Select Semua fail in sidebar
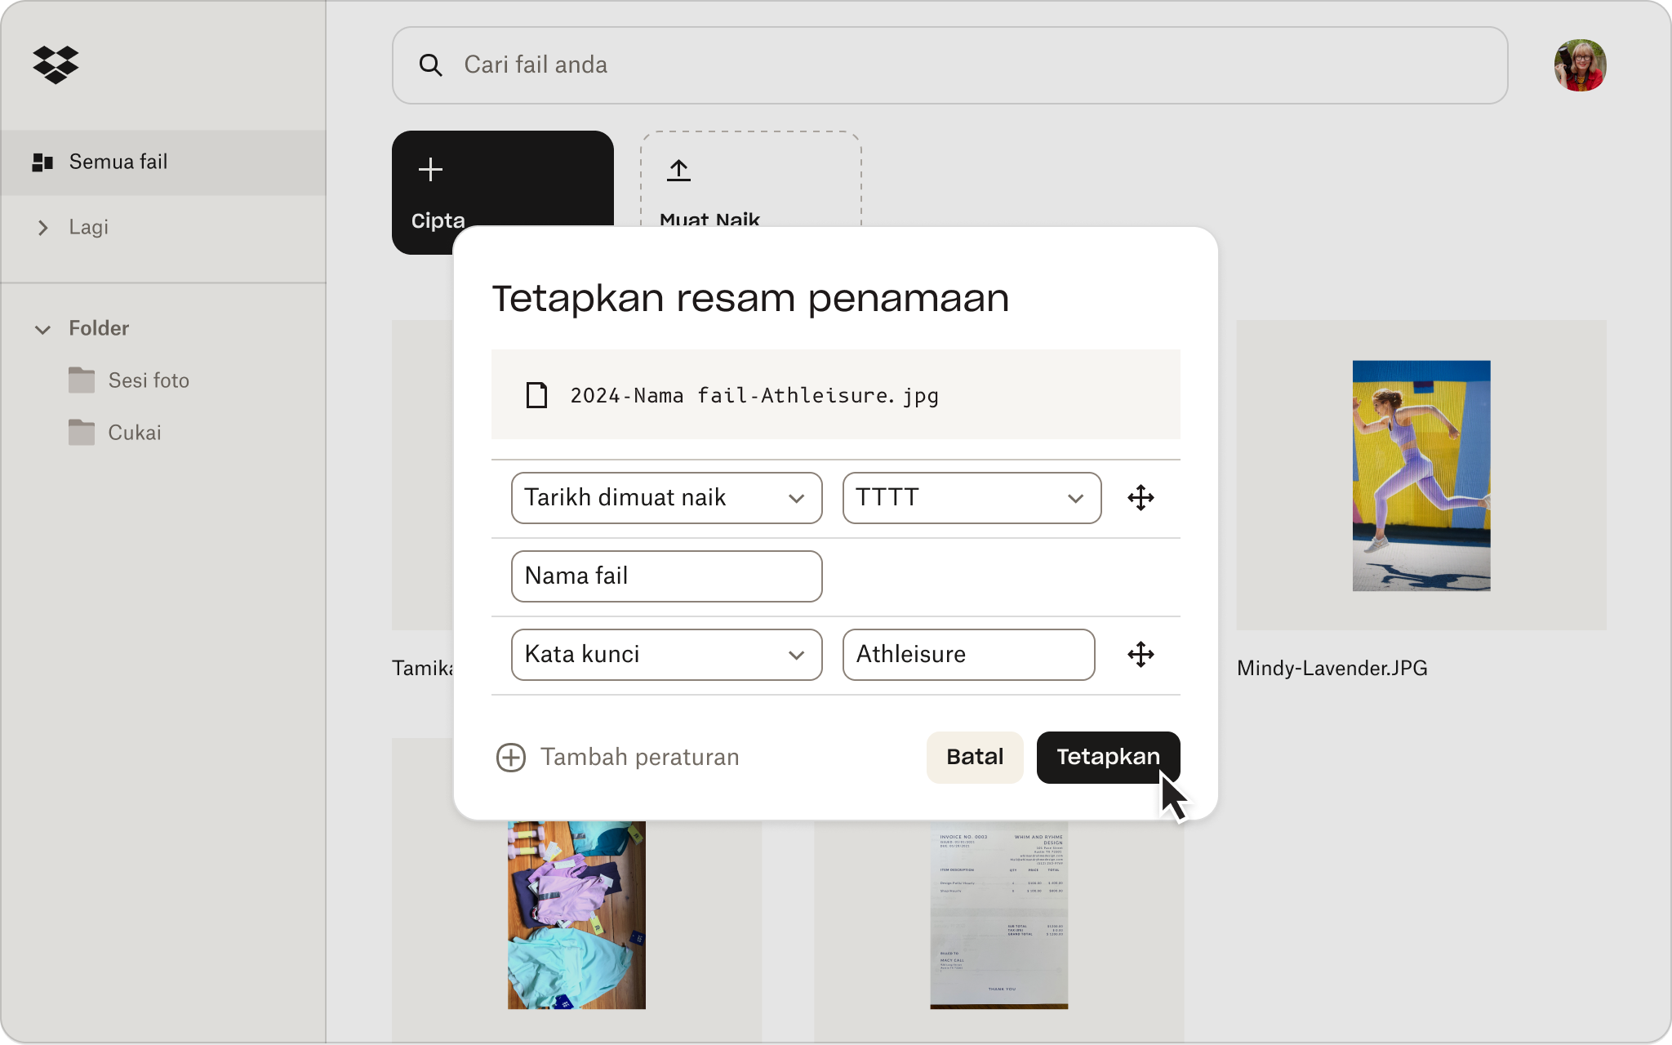 [x=163, y=162]
